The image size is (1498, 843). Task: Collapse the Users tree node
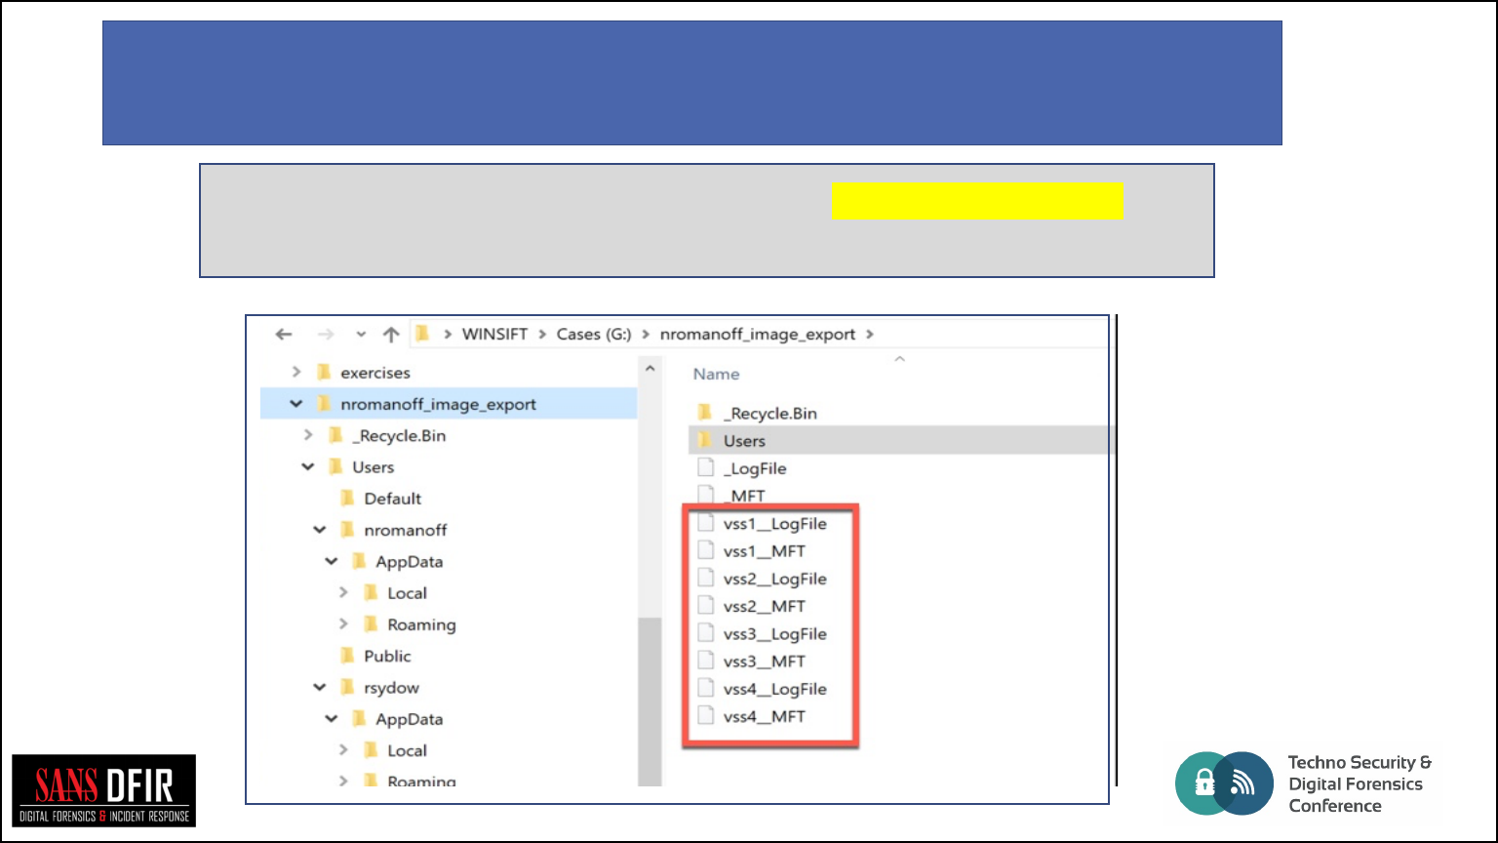(x=308, y=466)
